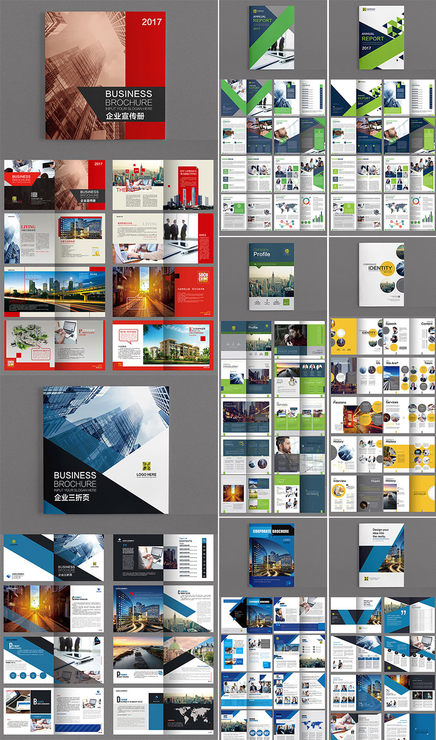Select the Company Profile cover with city skyline
436x740 pixels.
click(x=272, y=277)
